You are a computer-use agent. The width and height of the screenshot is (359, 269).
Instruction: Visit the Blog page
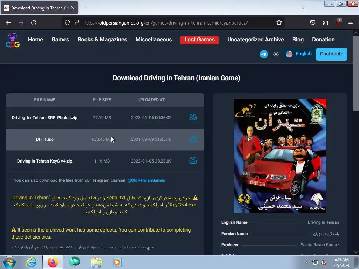[x=298, y=39]
